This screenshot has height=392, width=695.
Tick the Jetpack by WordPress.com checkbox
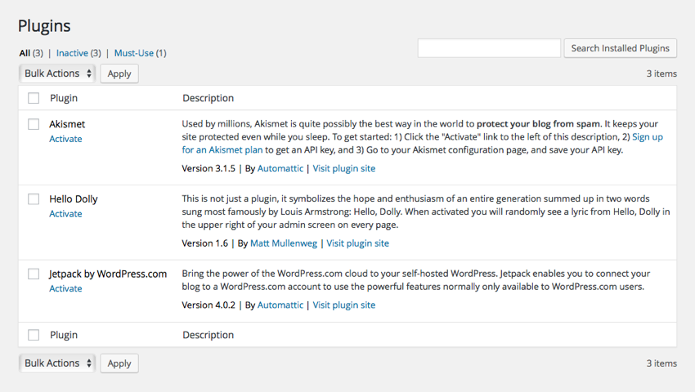(x=34, y=274)
